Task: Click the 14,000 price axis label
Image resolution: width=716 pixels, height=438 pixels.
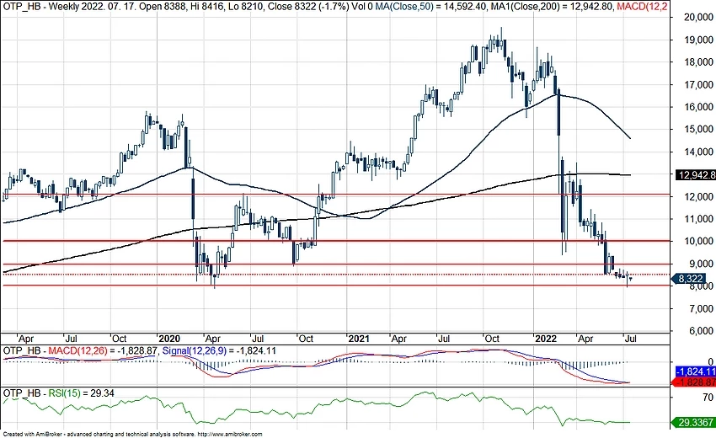Action: (x=697, y=152)
